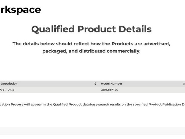Image resolution: width=185 pixels, height=139 pixels.
Task: Select the Model Number column header label
Action: coord(111,83)
